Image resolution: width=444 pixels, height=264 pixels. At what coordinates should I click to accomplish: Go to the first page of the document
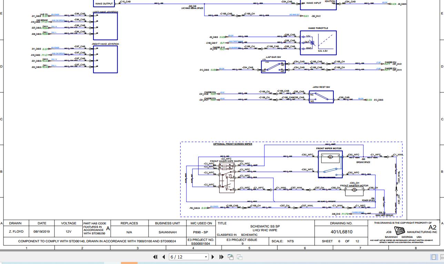pos(155,257)
